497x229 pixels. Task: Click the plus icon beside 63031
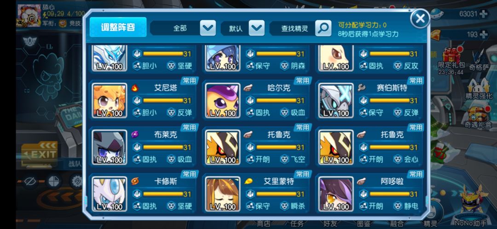[x=483, y=14]
